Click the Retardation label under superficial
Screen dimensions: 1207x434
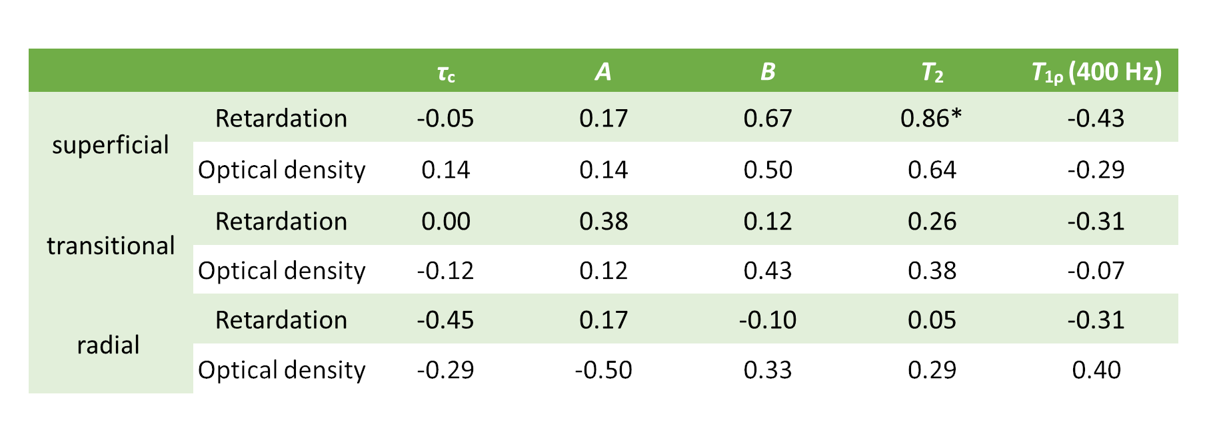[x=281, y=118]
